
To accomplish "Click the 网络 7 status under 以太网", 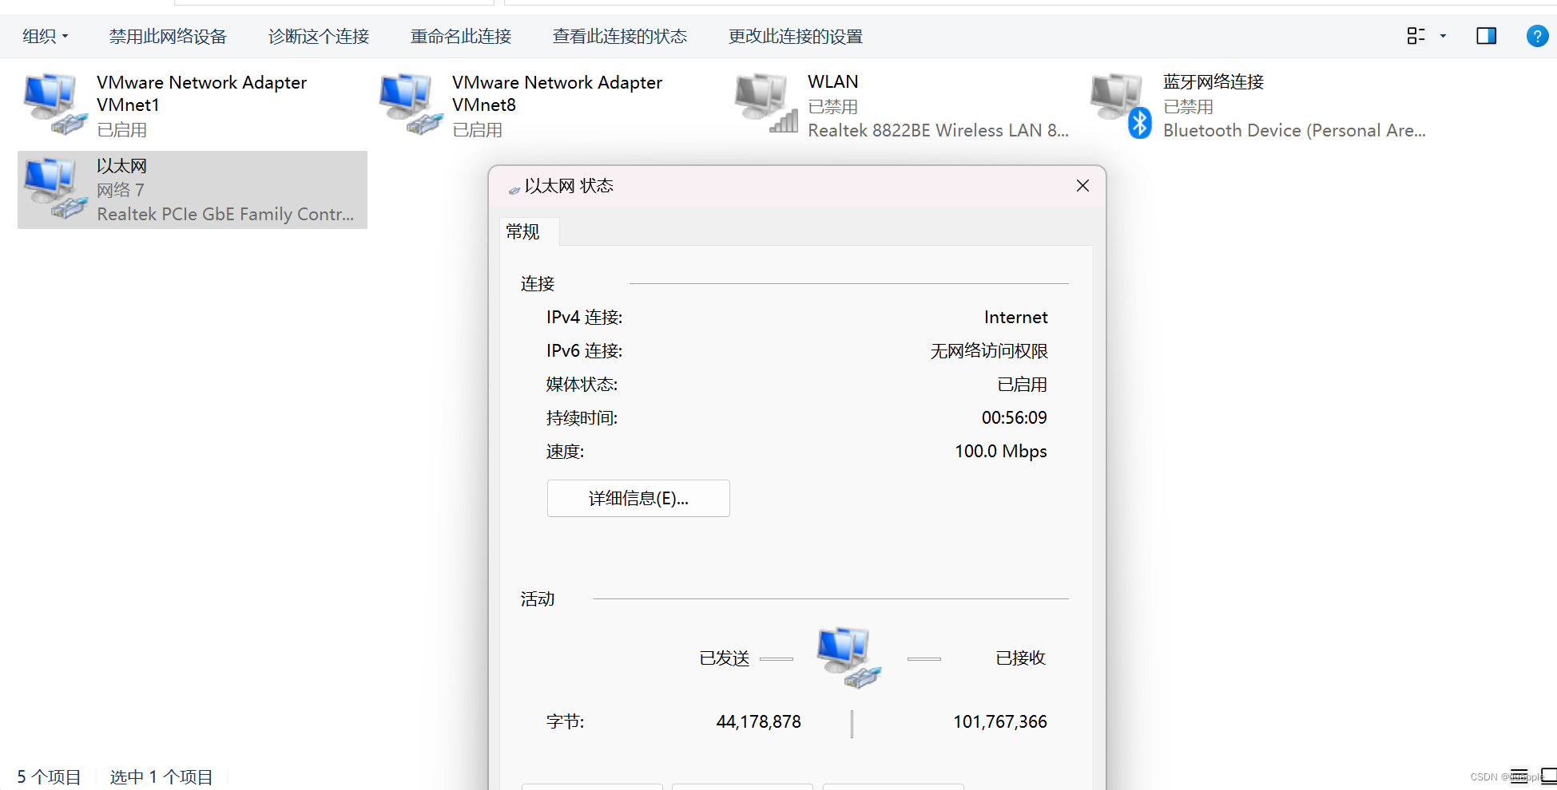I will click(x=121, y=190).
